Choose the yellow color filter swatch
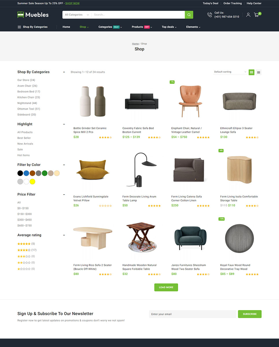 click(x=32, y=182)
